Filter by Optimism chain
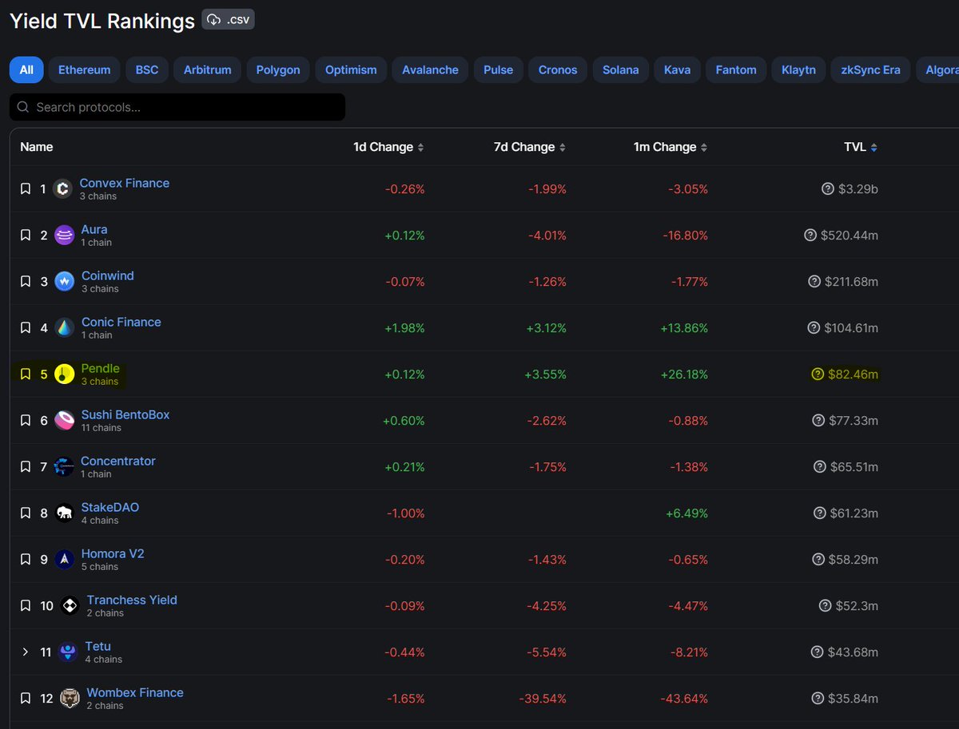 coord(351,69)
